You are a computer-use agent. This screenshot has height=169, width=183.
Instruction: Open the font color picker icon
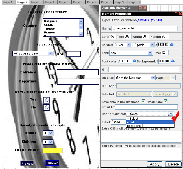(x=135, y=61)
